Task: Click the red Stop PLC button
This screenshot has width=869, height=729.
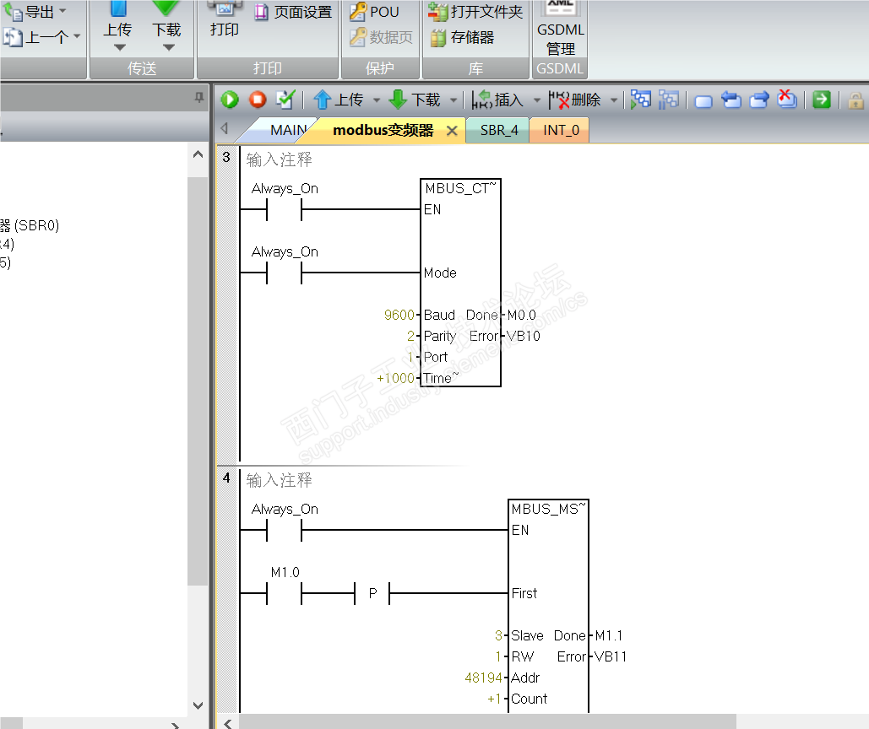Action: [x=257, y=100]
